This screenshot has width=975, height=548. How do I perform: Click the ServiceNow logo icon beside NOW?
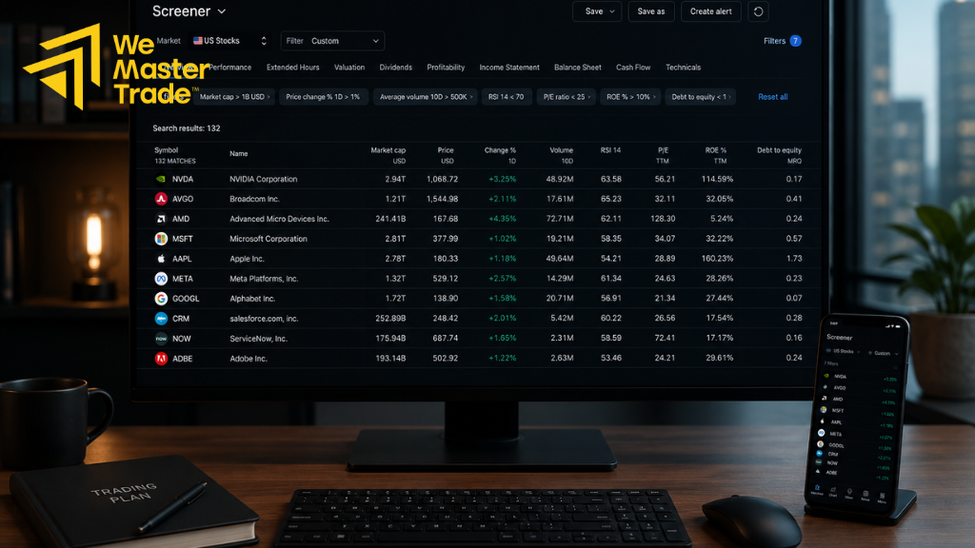pyautogui.click(x=161, y=339)
